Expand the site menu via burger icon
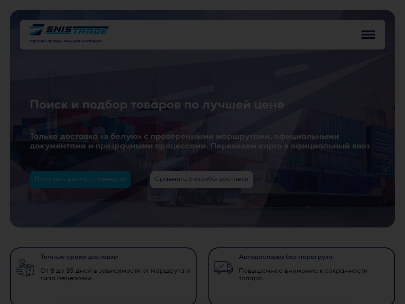The height and width of the screenshot is (304, 405). 368,35
